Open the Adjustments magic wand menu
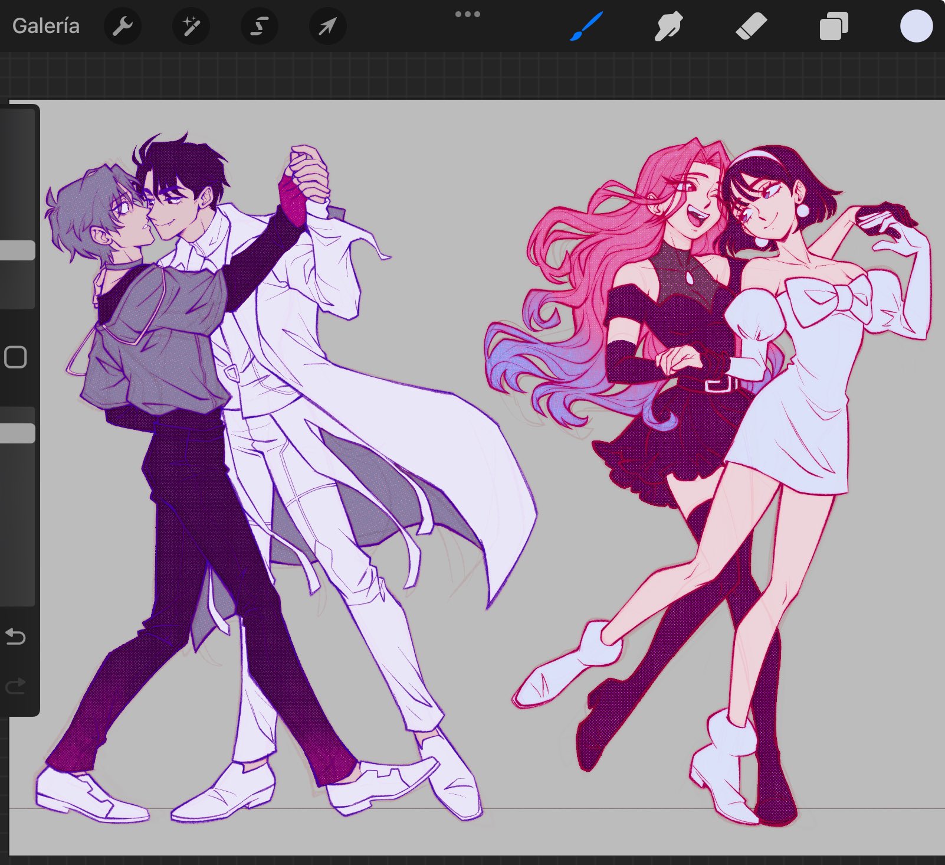Viewport: 945px width, 865px height. pyautogui.click(x=191, y=26)
